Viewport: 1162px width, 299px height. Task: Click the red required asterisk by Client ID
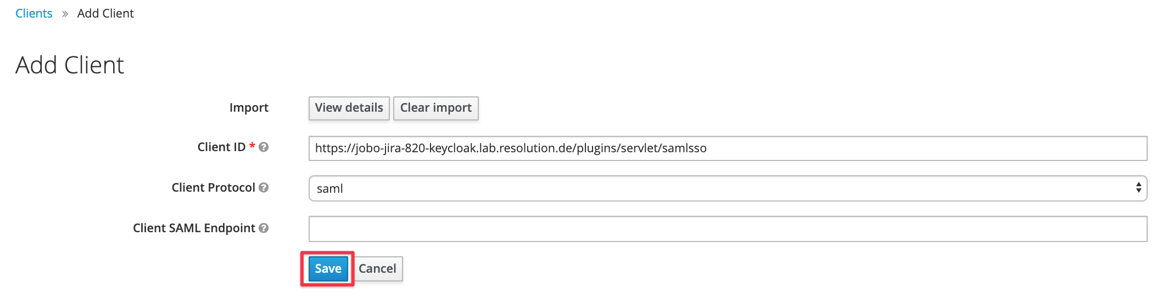point(252,146)
